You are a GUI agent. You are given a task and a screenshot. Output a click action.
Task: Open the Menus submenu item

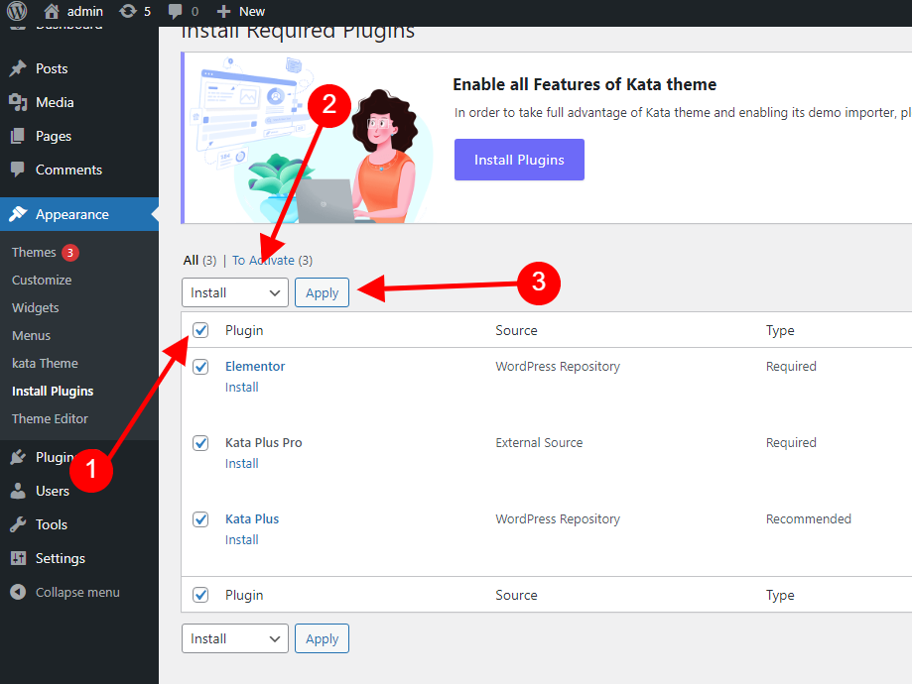click(x=32, y=336)
